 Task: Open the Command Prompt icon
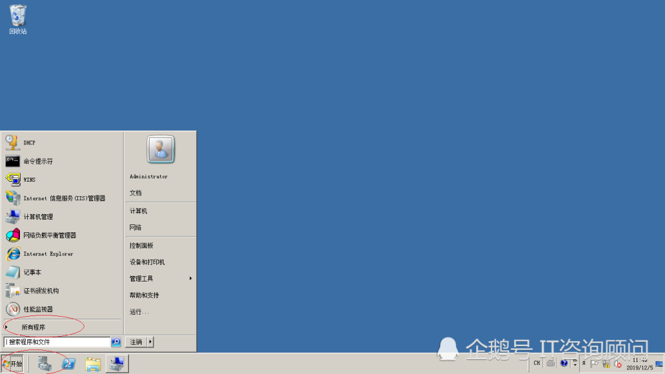12,161
